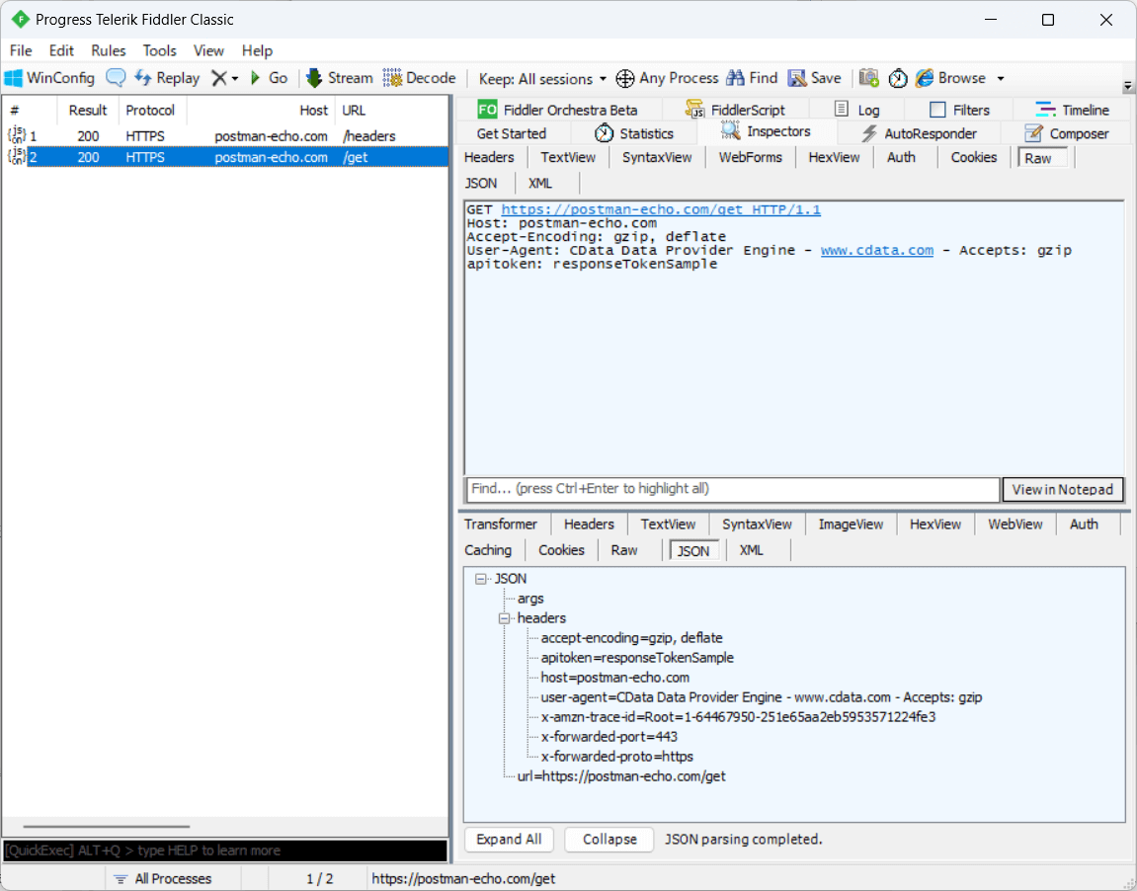1137x891 pixels.
Task: Click the WinConfig toolbar icon
Action: [49, 78]
